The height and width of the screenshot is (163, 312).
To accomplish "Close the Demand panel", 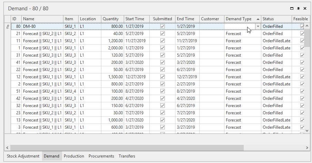I will tap(305, 8).
